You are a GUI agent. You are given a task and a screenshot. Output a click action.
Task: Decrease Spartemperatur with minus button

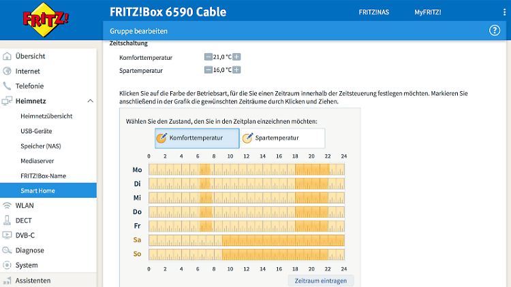click(x=208, y=70)
